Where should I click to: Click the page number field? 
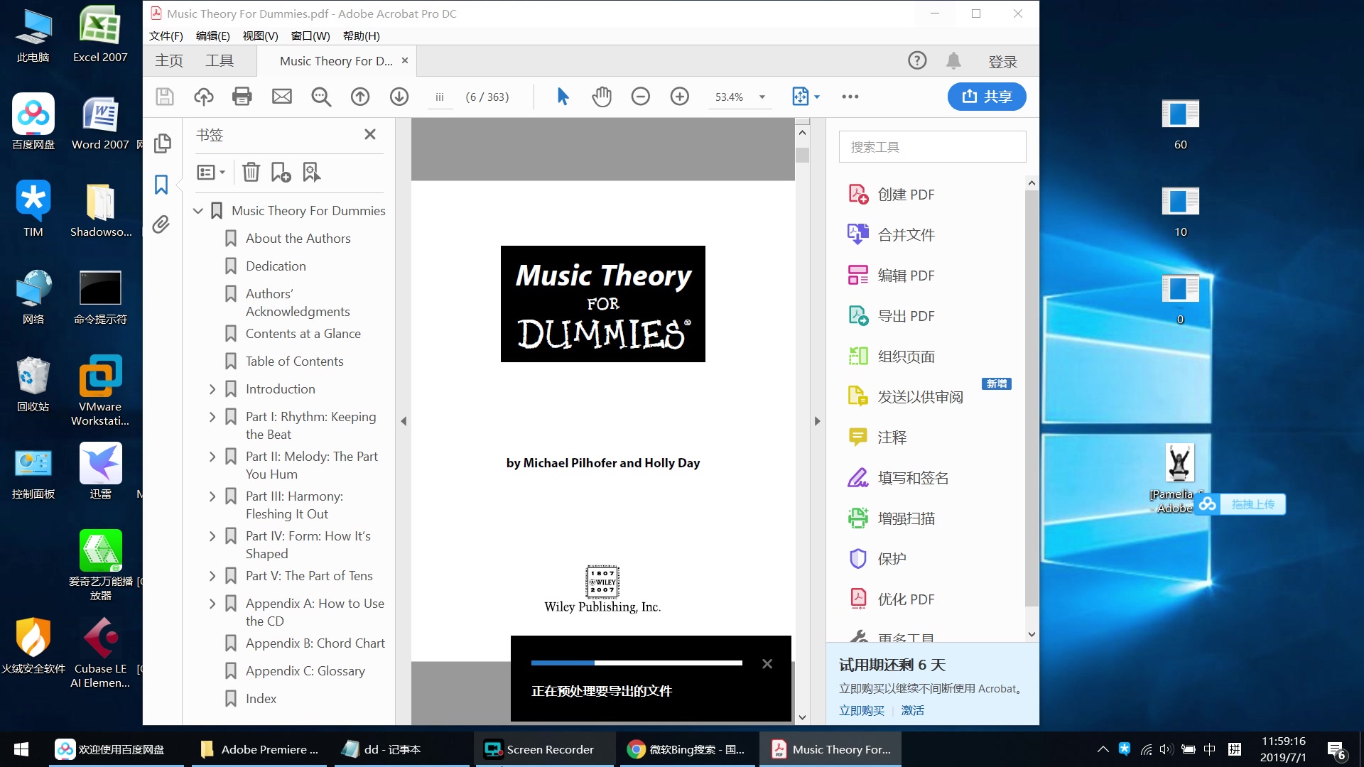(x=440, y=97)
